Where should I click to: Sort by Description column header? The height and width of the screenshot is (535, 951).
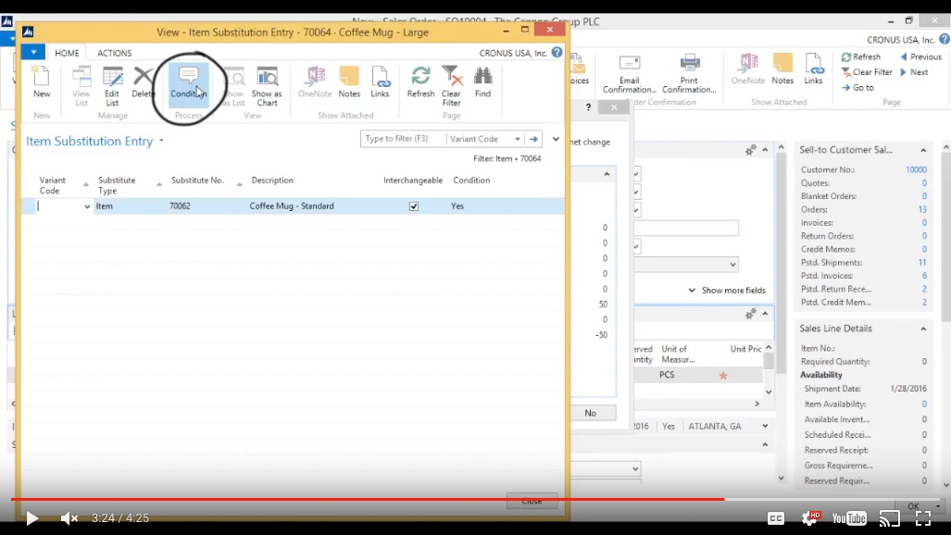click(272, 180)
